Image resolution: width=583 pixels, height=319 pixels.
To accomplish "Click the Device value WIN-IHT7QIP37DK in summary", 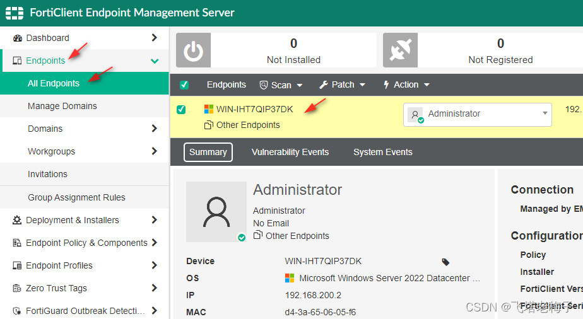I will [x=323, y=261].
